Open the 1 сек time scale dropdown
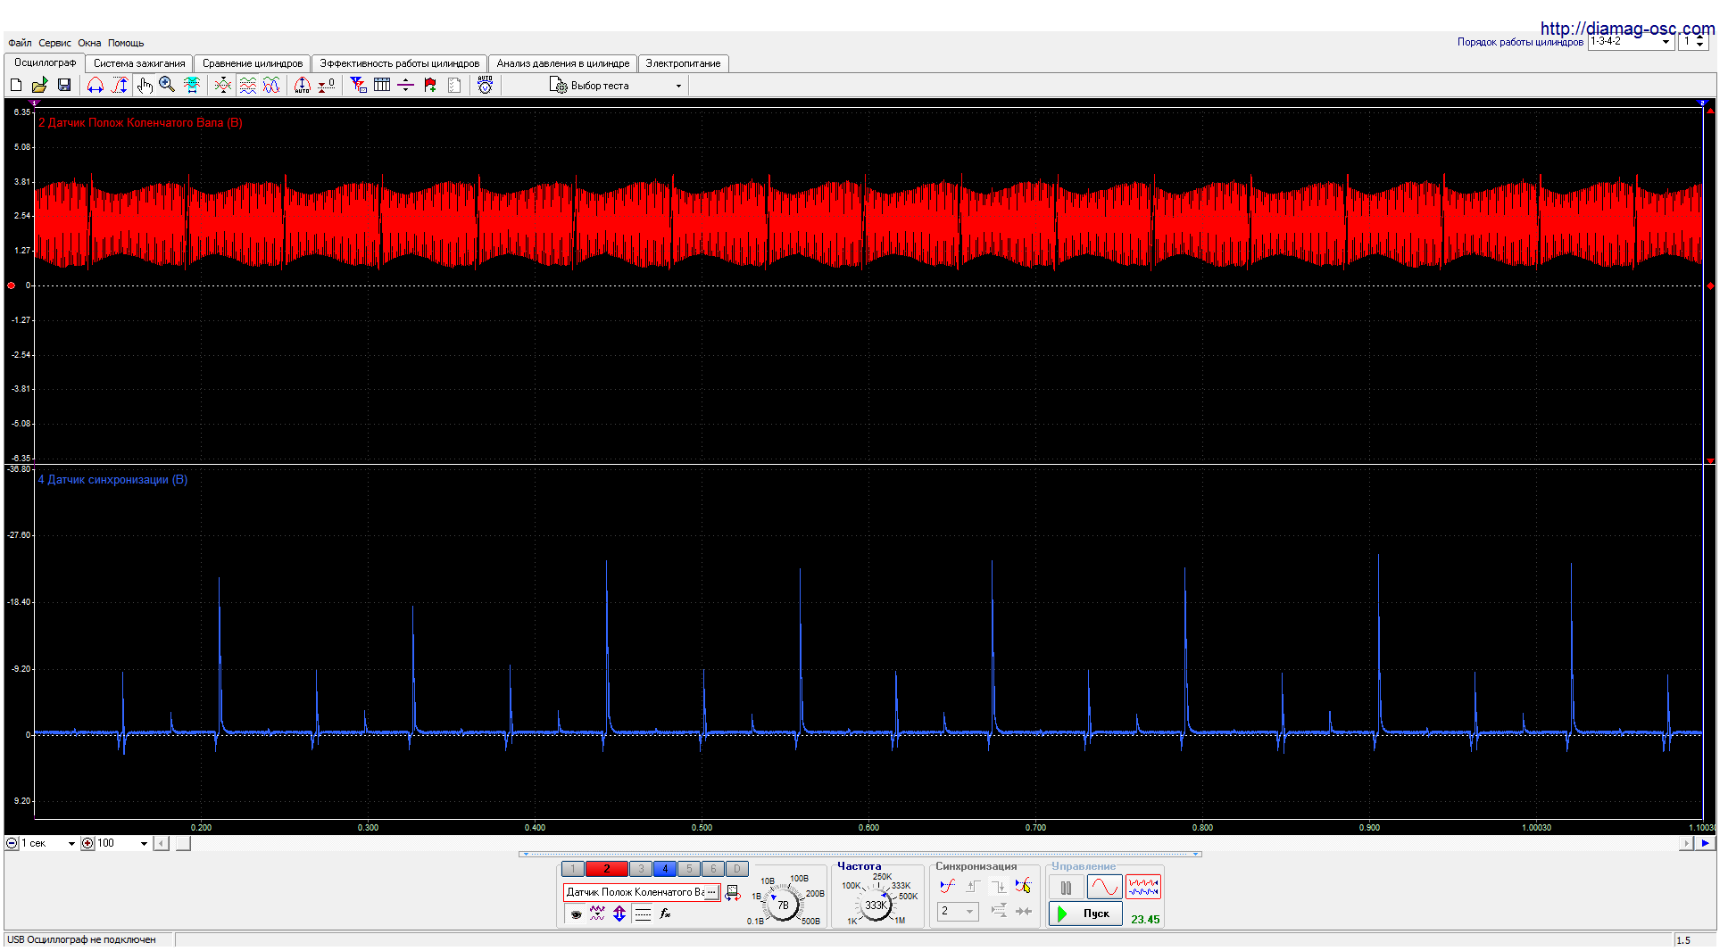Image resolution: width=1728 pixels, height=951 pixels. click(49, 843)
